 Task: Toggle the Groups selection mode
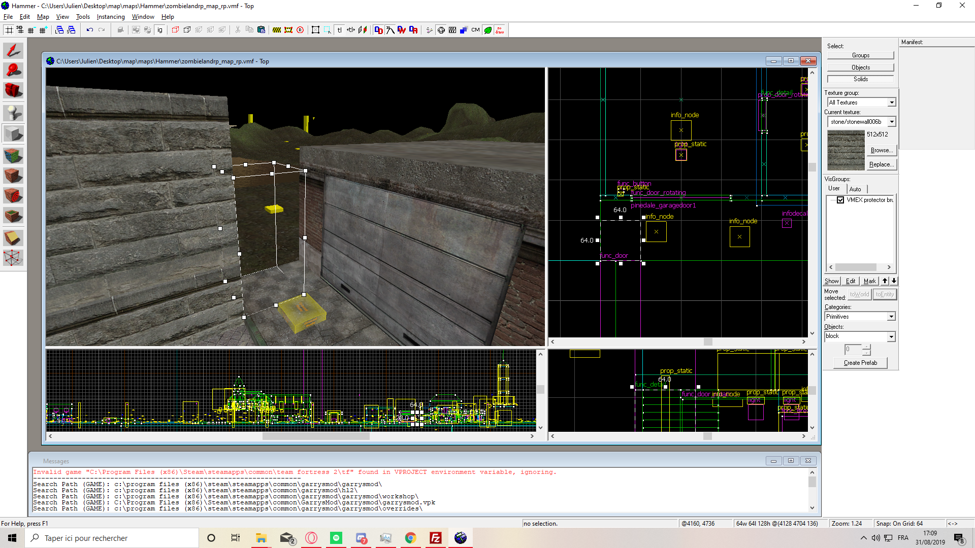click(860, 55)
